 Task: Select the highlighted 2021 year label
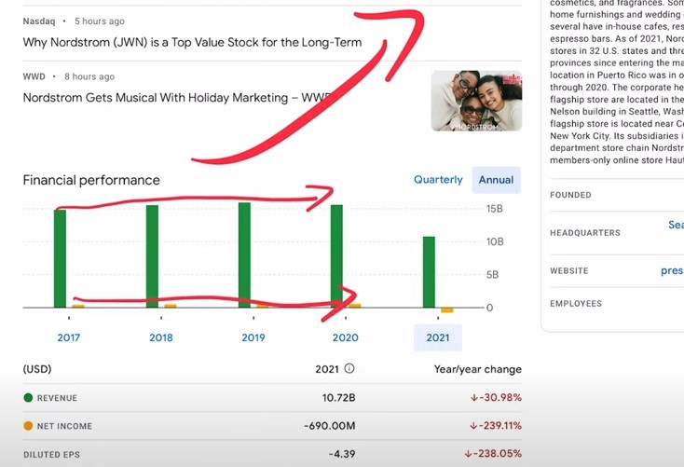(438, 337)
